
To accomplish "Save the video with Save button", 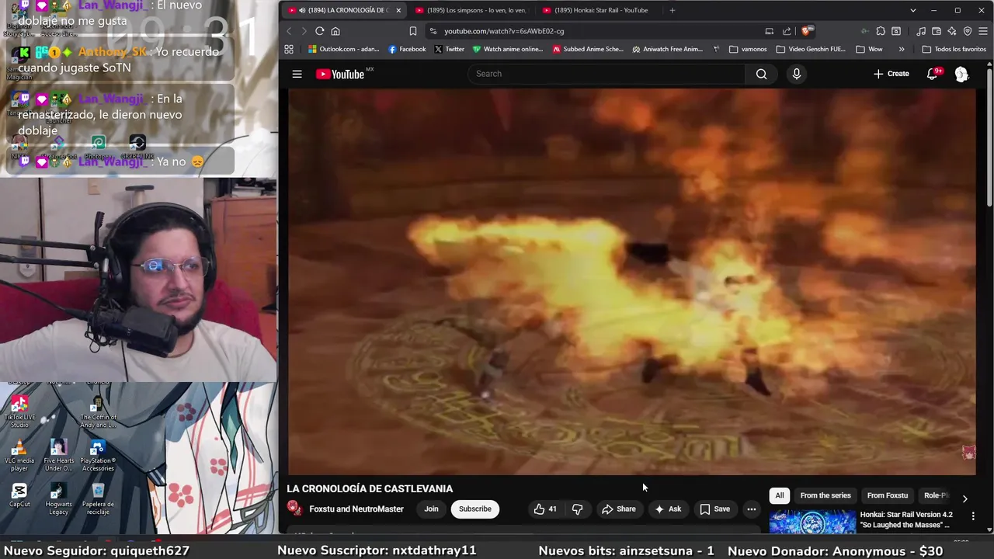I will point(714,509).
